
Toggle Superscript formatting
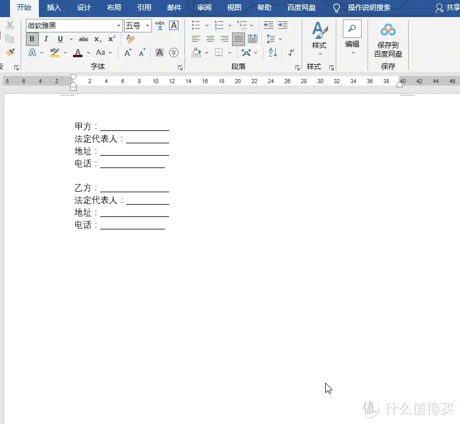[112, 39]
